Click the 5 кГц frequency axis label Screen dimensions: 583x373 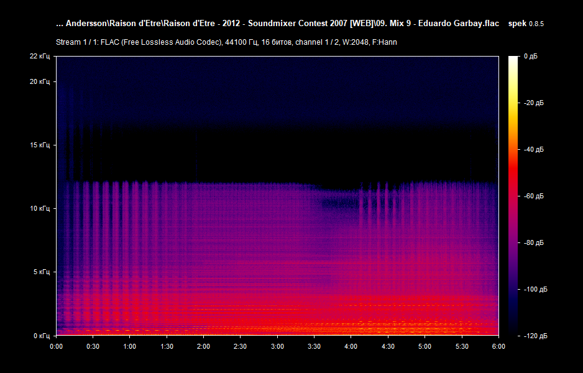(x=41, y=272)
